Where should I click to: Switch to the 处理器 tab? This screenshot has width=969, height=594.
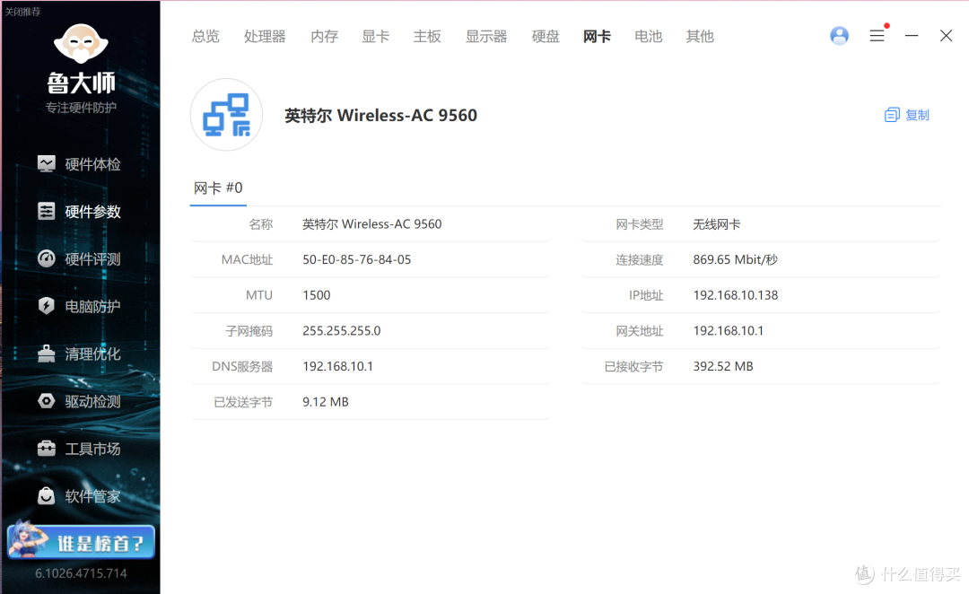265,37
